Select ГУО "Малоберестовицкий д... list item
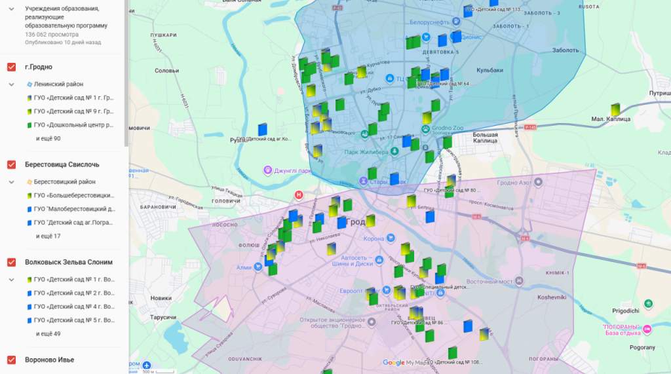Image resolution: width=671 pixels, height=374 pixels. click(73, 209)
